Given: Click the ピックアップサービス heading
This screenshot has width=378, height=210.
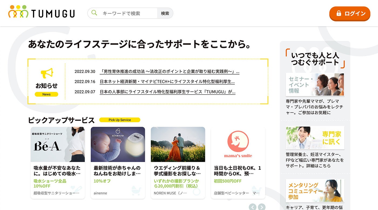Looking at the screenshot, I should 61,120.
